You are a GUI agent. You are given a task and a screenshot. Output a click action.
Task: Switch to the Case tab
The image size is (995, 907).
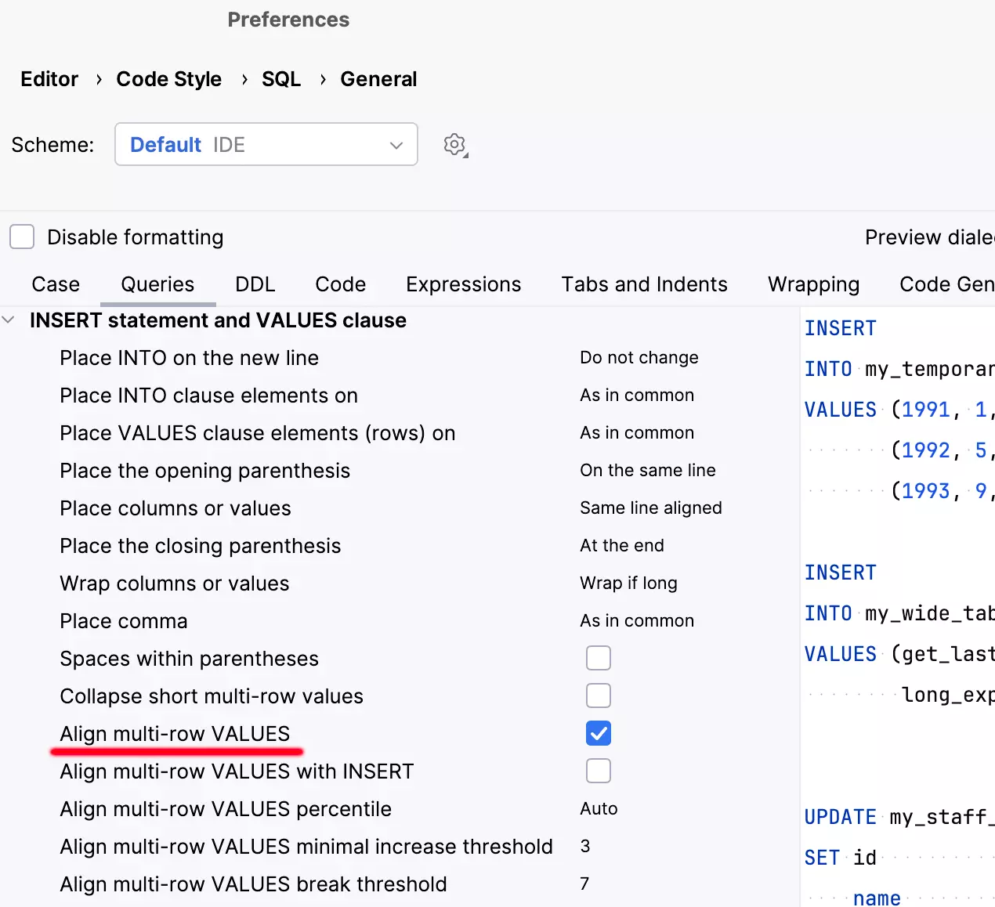[x=56, y=284]
